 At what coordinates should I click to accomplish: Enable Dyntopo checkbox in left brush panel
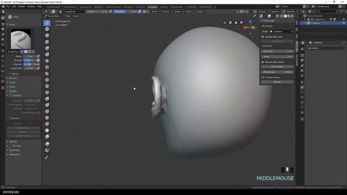pyautogui.click(x=11, y=95)
